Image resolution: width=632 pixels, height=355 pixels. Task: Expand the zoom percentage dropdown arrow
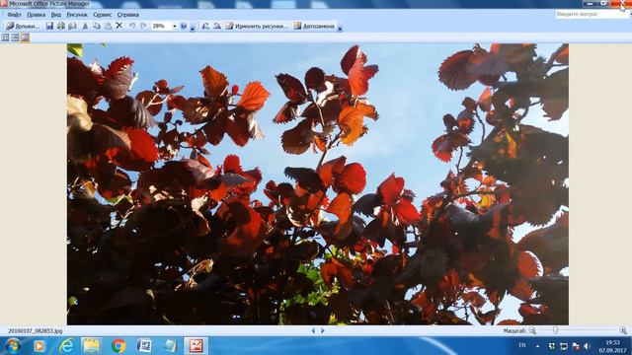click(175, 27)
